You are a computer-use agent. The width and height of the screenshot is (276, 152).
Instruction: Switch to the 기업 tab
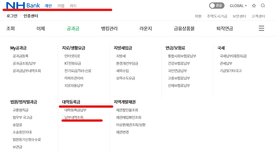pos(61,6)
